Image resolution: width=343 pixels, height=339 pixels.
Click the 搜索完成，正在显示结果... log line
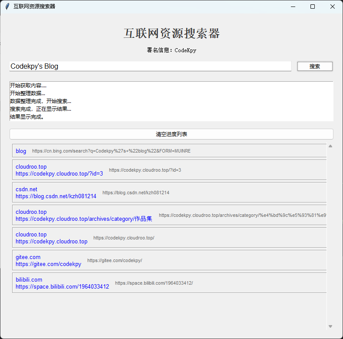pos(40,109)
